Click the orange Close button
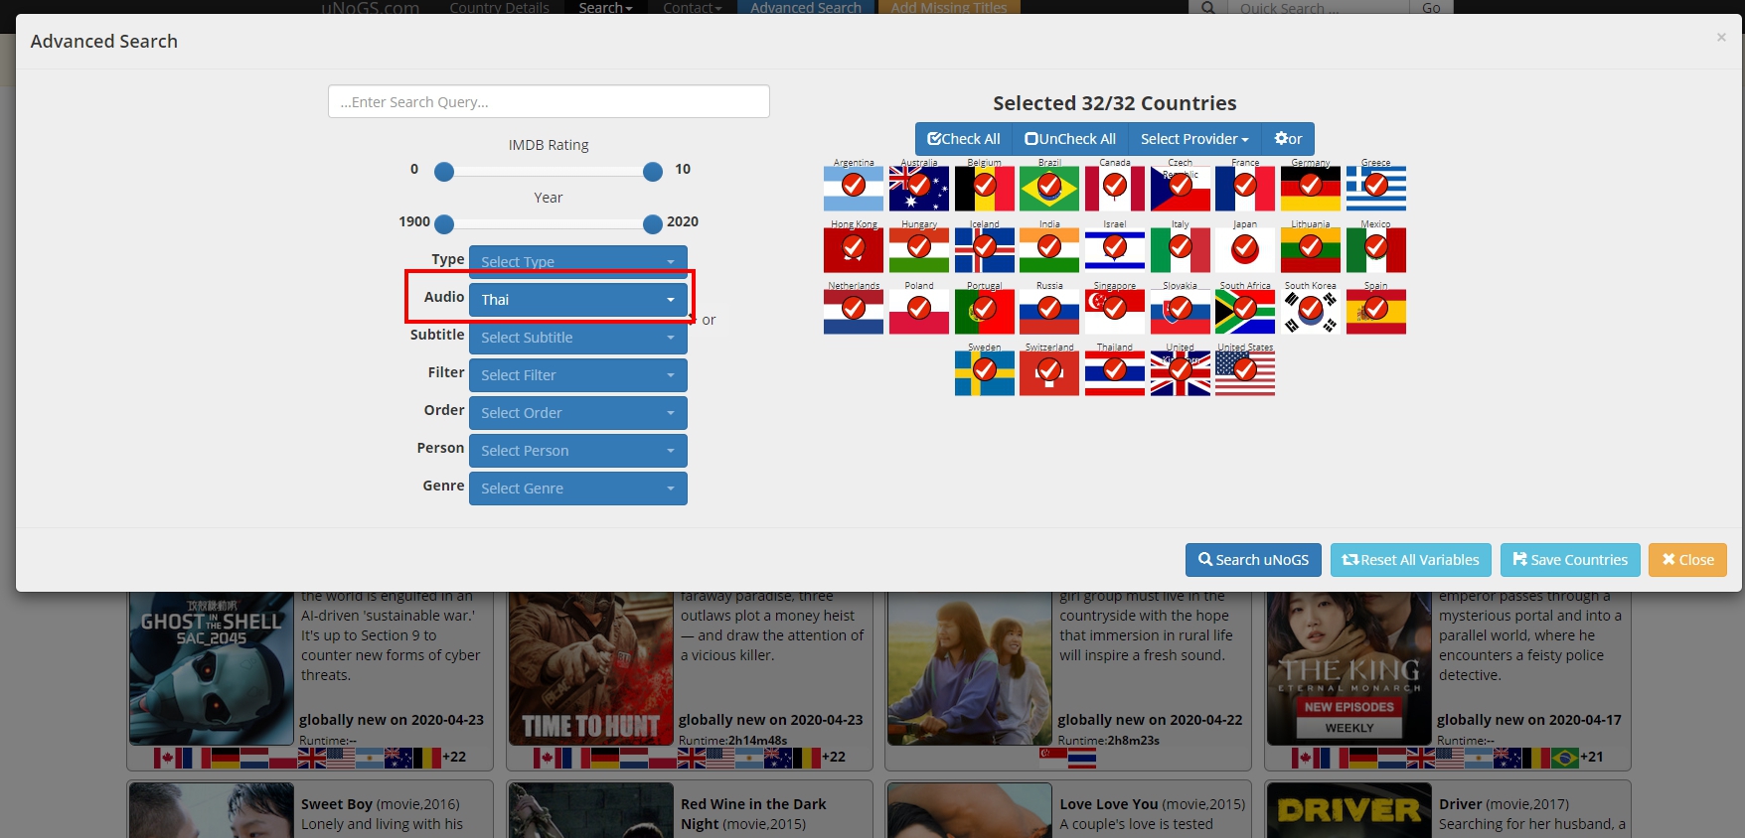 (1687, 560)
